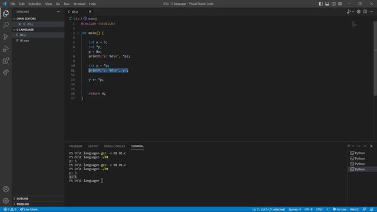Open notifications bell in status bar
This screenshot has width=377, height=212.
click(x=372, y=210)
